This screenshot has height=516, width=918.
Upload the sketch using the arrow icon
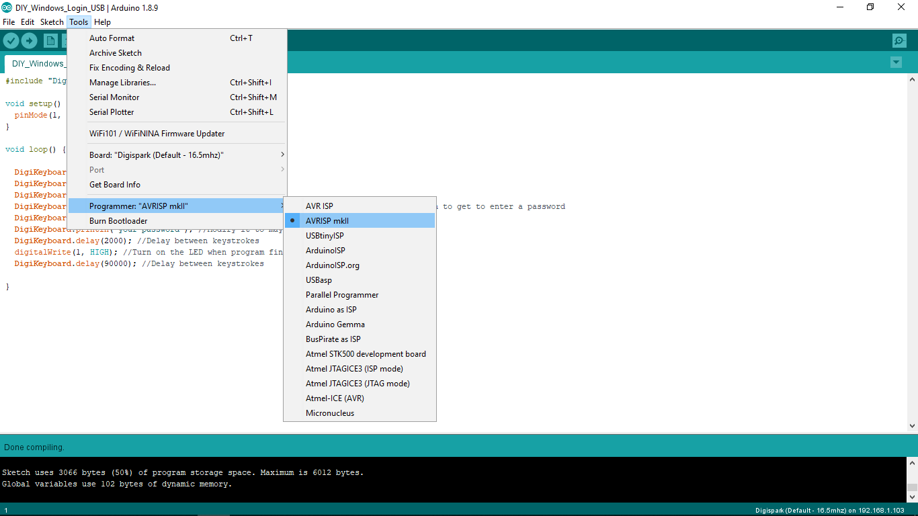[x=29, y=40]
